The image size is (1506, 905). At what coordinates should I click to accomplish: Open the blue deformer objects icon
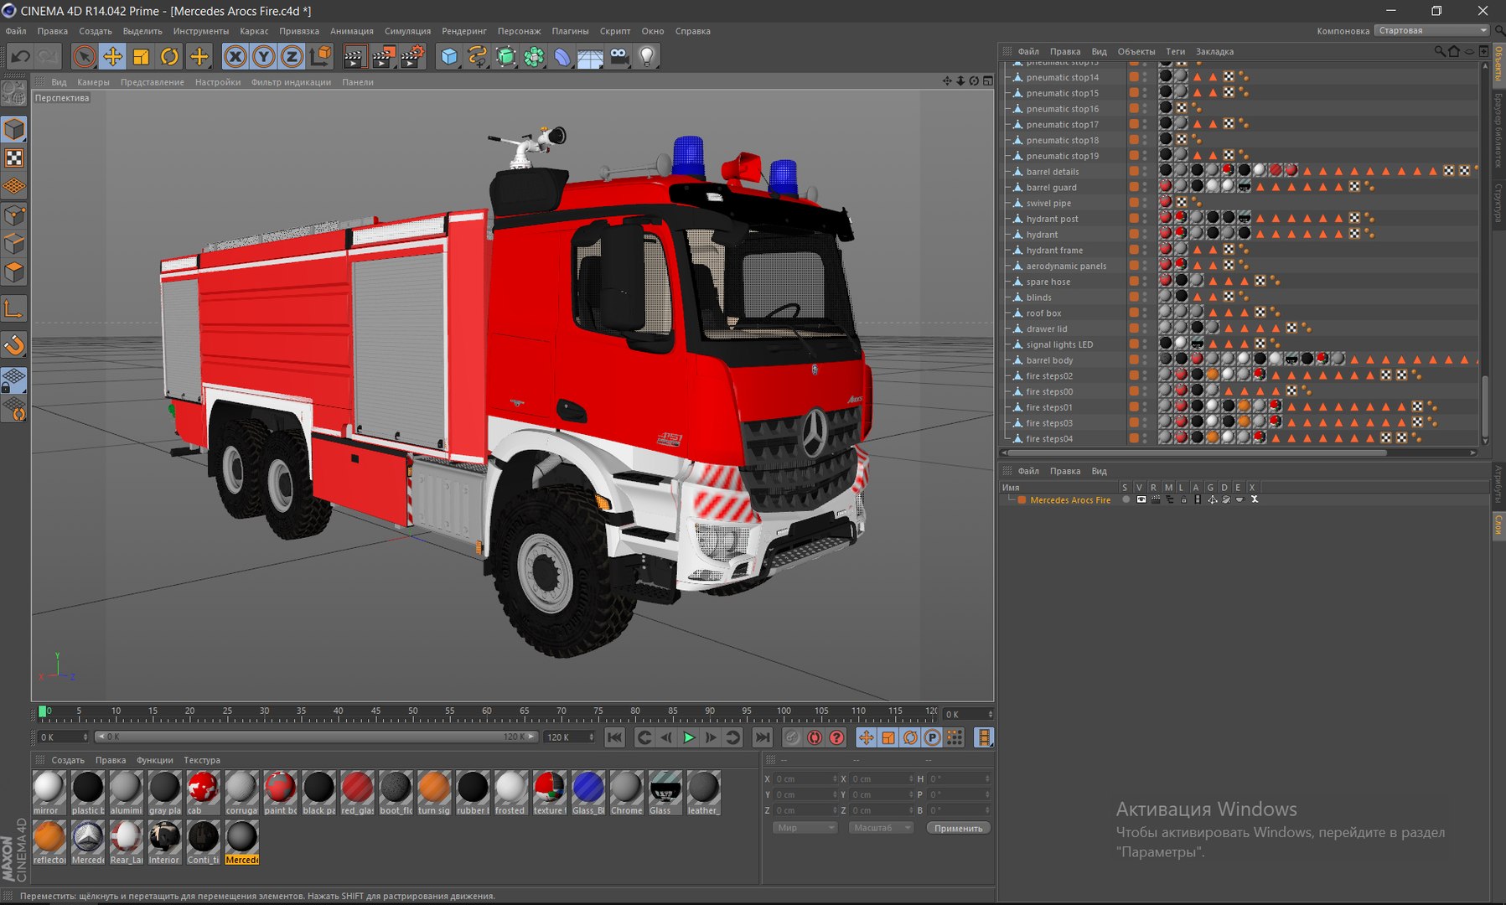click(562, 56)
